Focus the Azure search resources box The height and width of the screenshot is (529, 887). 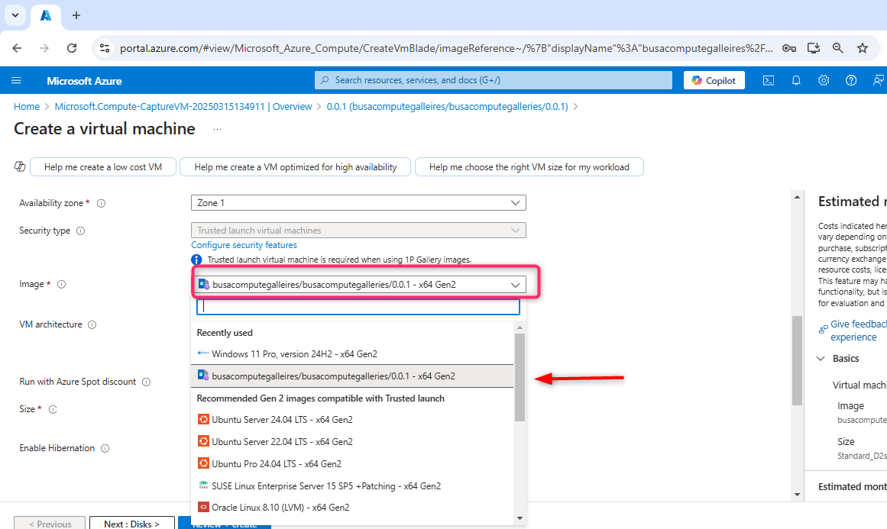click(494, 80)
